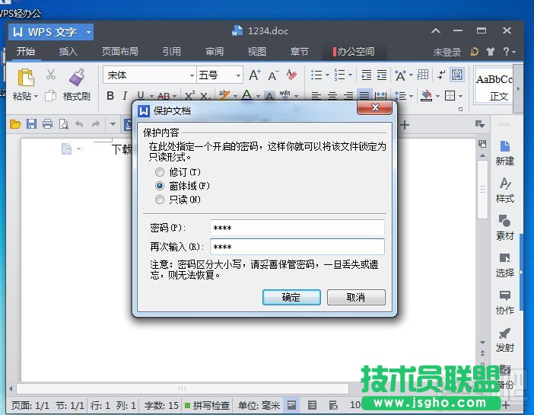Click the Paste icon in the ribbon
Viewport: 534px width, 415px height.
click(x=26, y=78)
